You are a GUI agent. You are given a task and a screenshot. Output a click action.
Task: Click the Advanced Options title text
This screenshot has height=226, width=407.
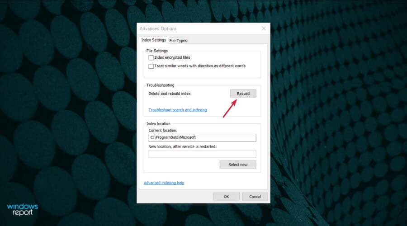pyautogui.click(x=158, y=28)
